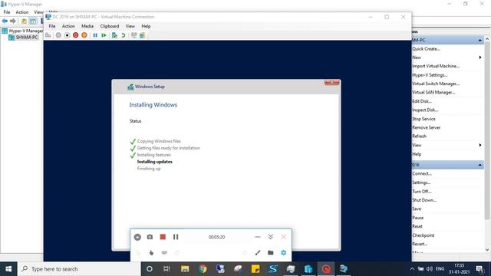This screenshot has height=276, width=491.
Task: Click the orange Save VM toolbar icon
Action: 84,35
